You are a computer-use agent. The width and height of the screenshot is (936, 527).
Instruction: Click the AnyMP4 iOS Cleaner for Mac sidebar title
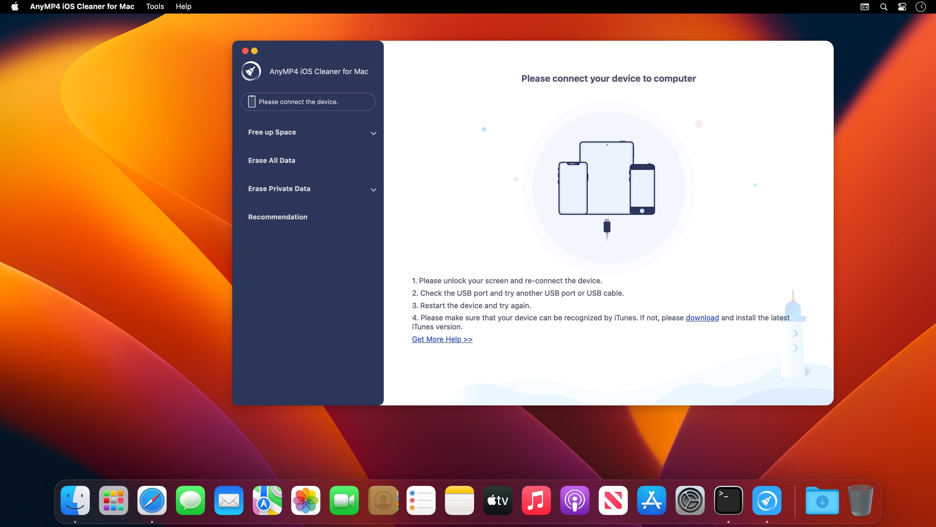pyautogui.click(x=319, y=72)
